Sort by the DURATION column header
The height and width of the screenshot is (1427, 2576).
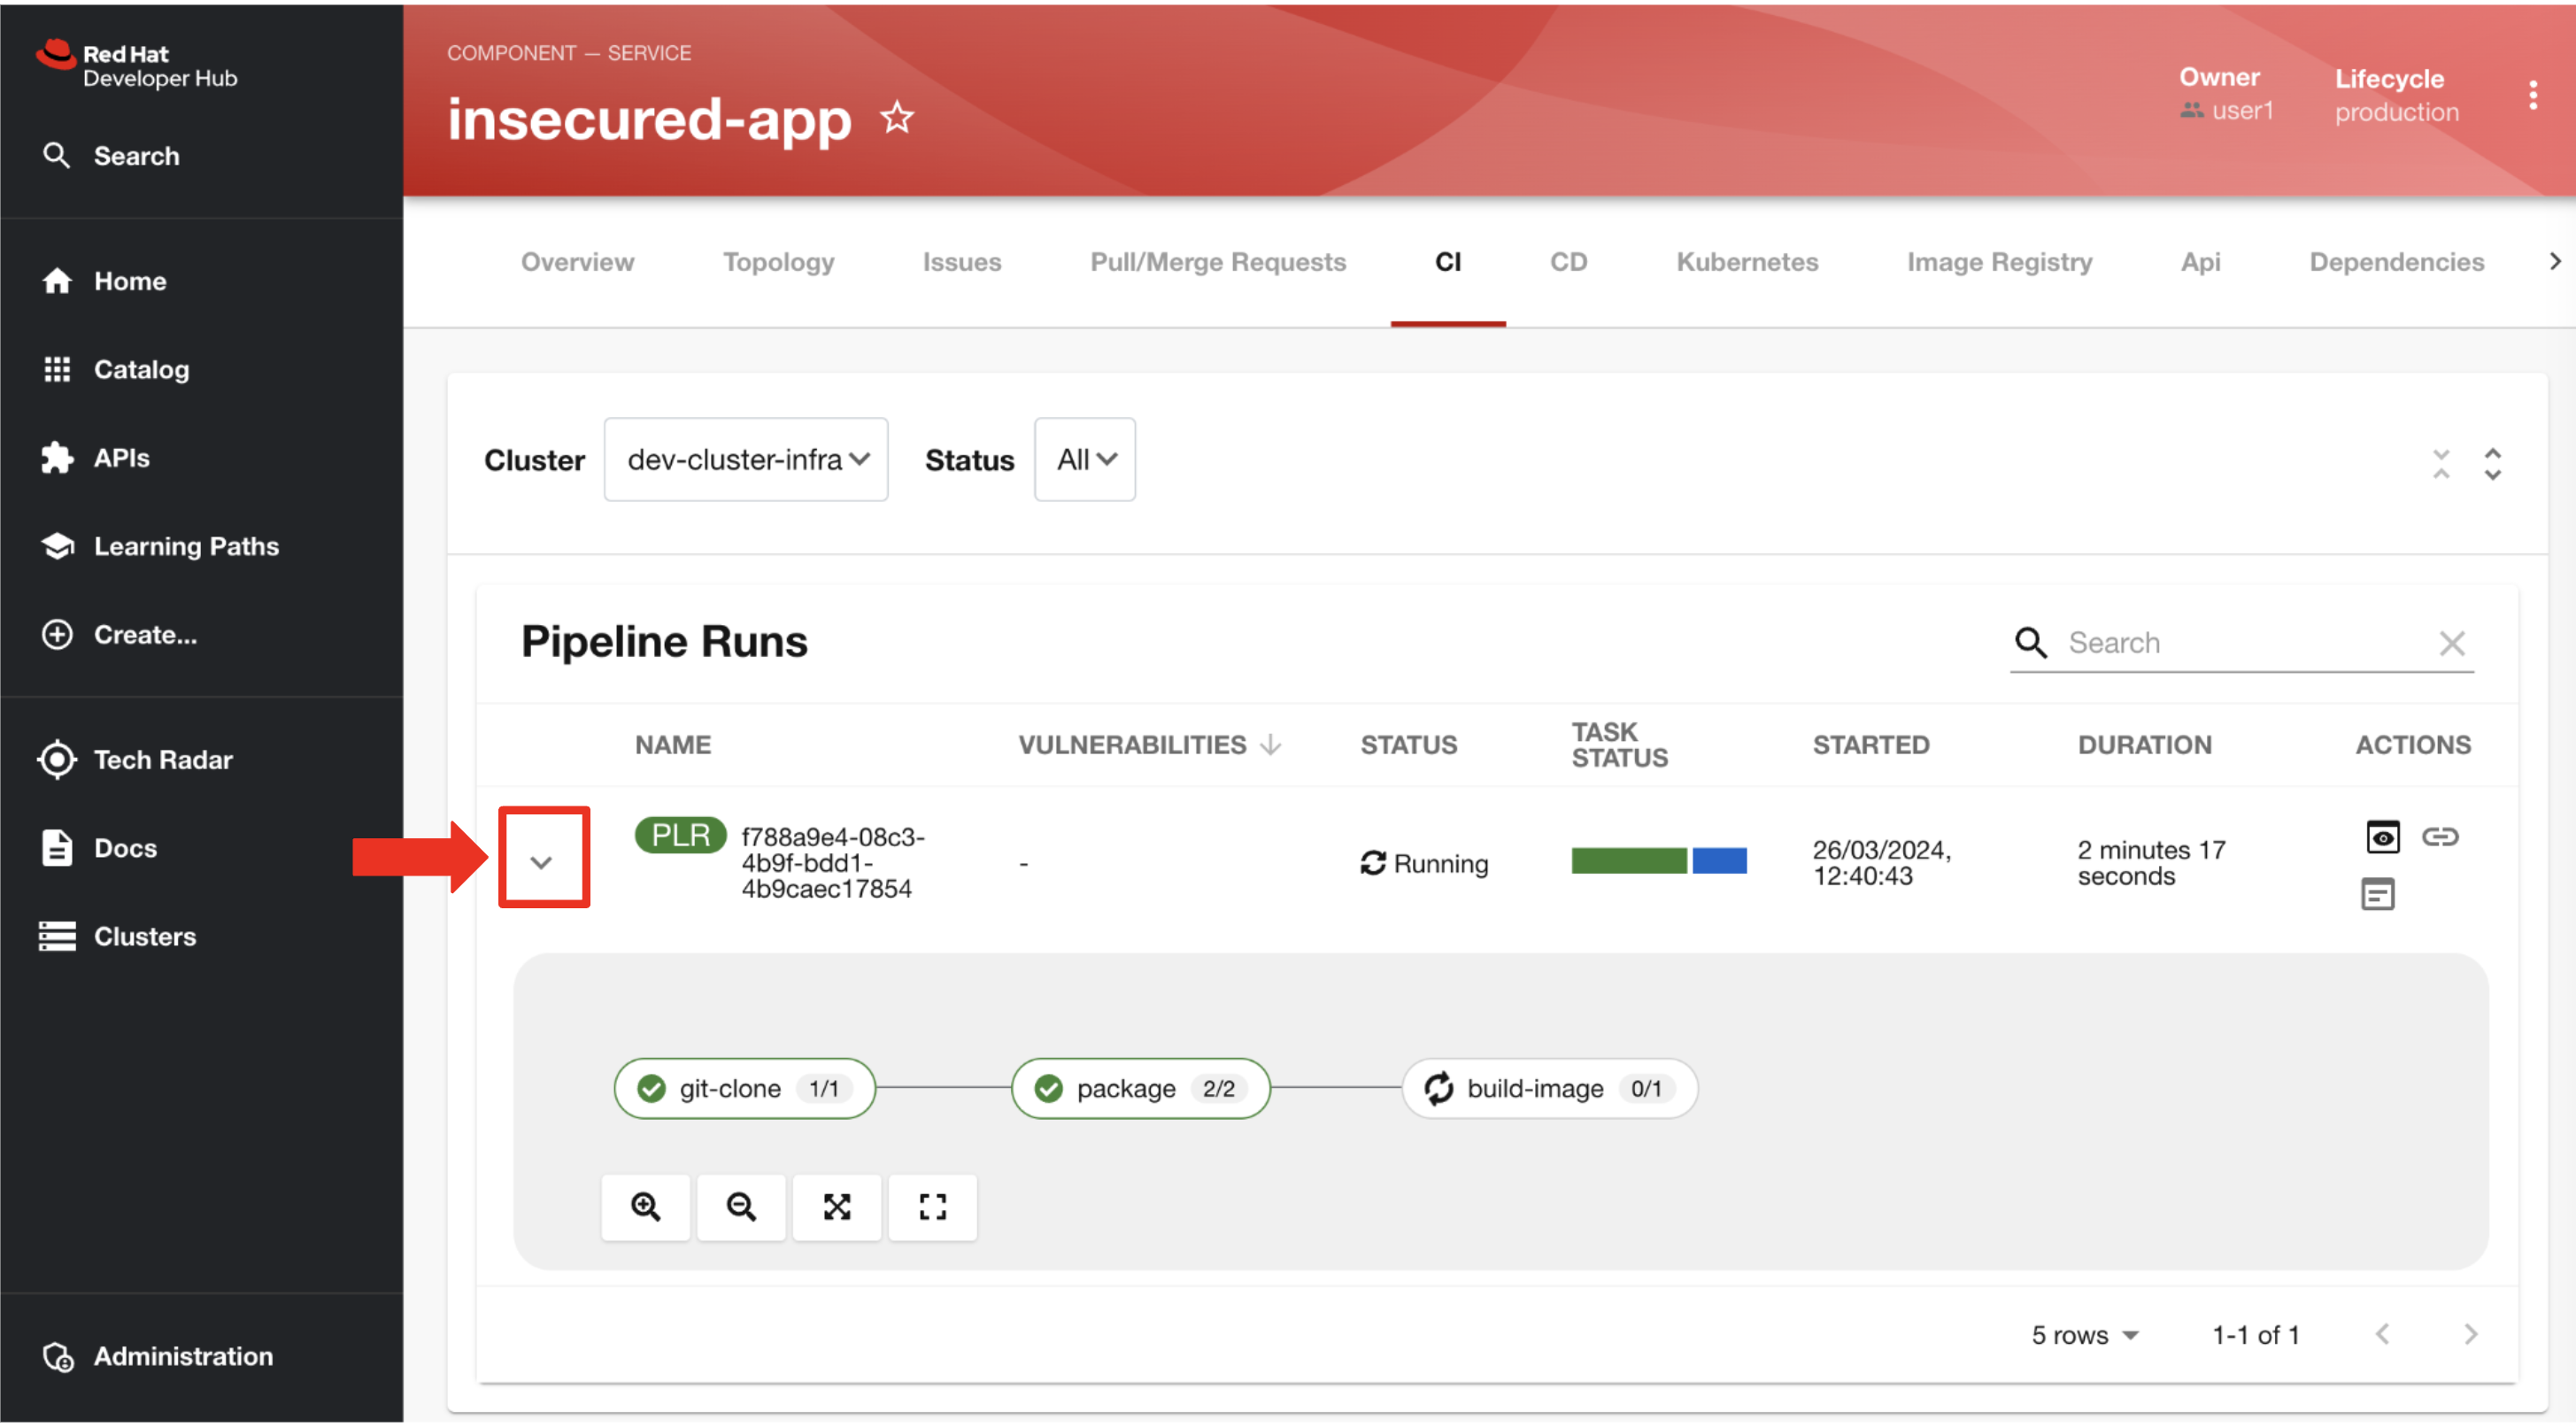[2144, 745]
